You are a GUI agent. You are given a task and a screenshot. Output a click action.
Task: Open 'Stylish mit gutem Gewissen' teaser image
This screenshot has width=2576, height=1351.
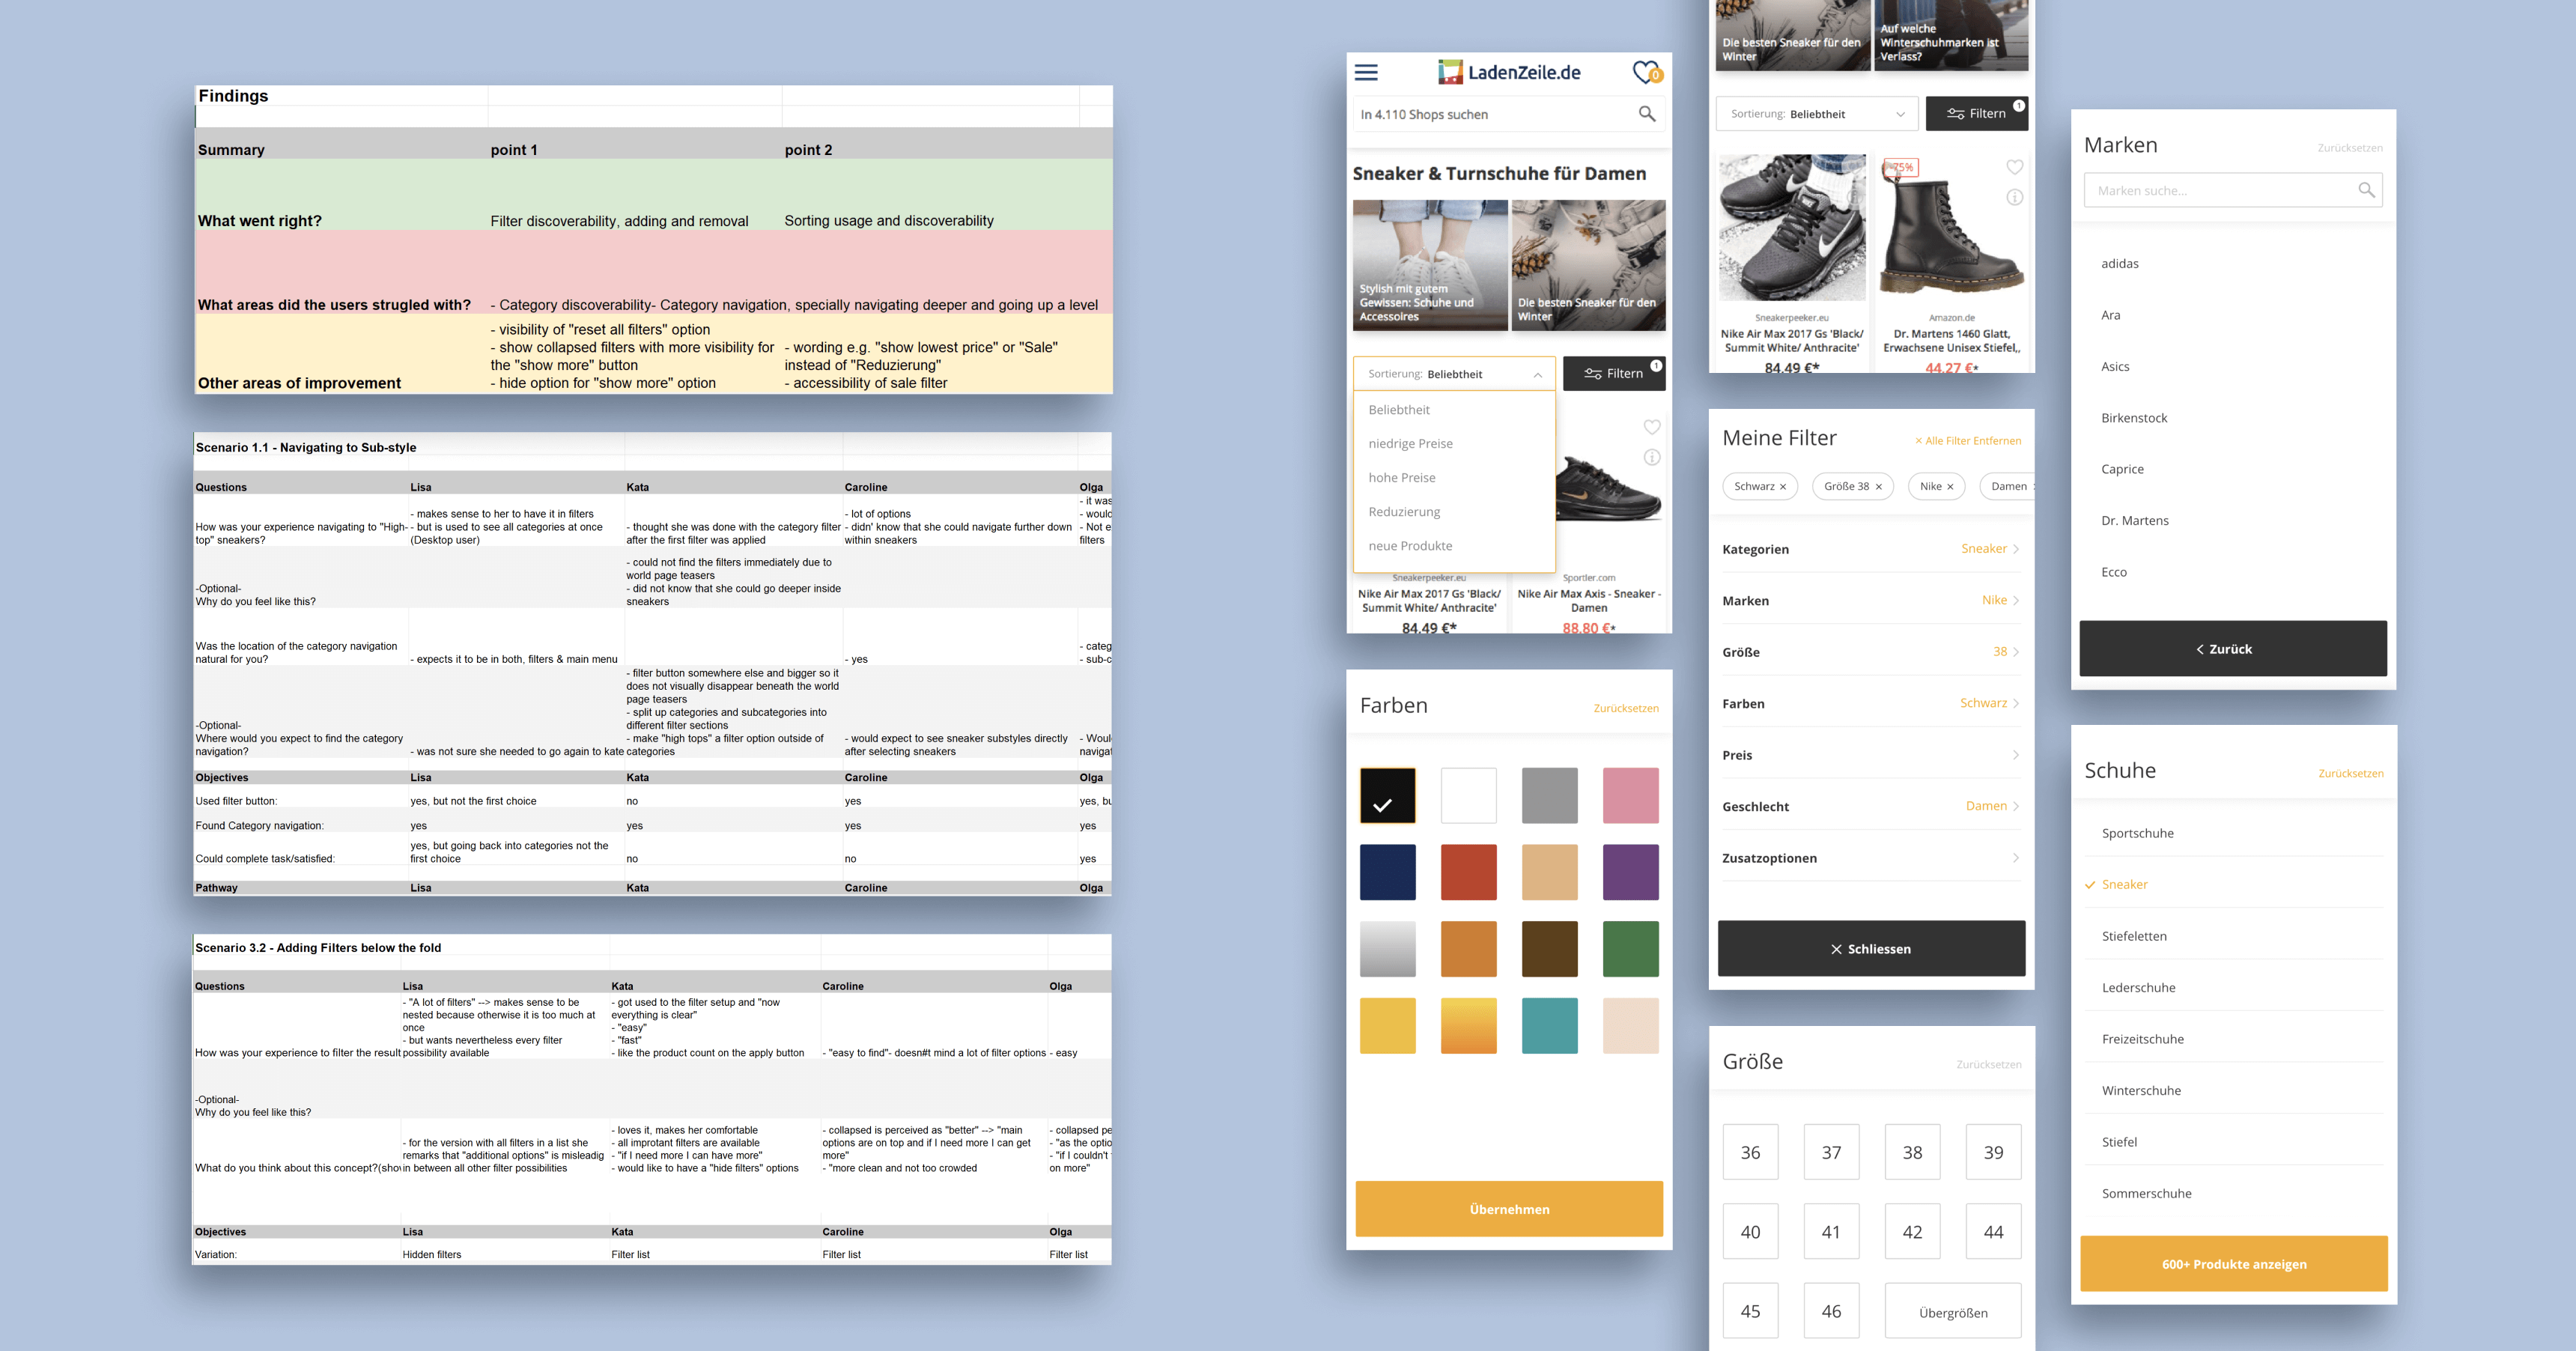1430,265
